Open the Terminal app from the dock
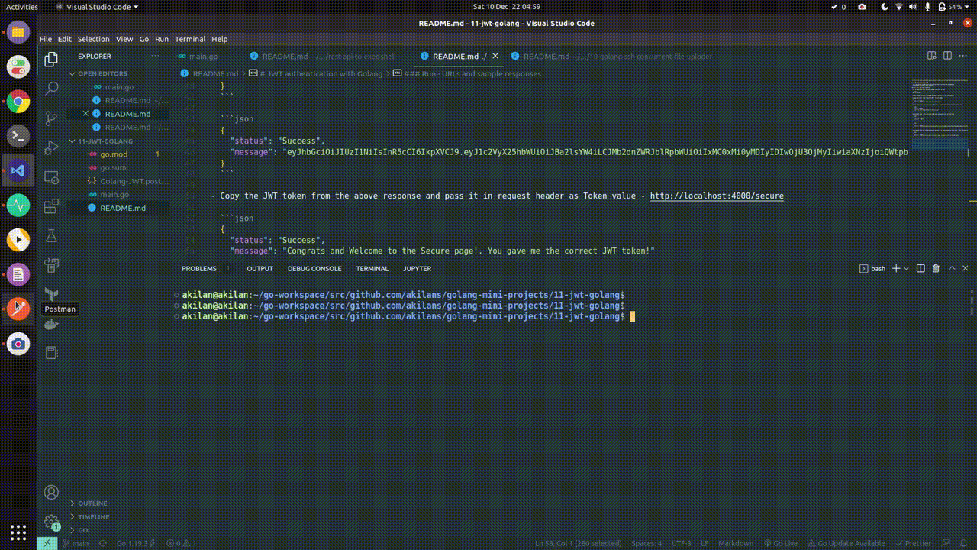Image resolution: width=977 pixels, height=550 pixels. tap(18, 136)
